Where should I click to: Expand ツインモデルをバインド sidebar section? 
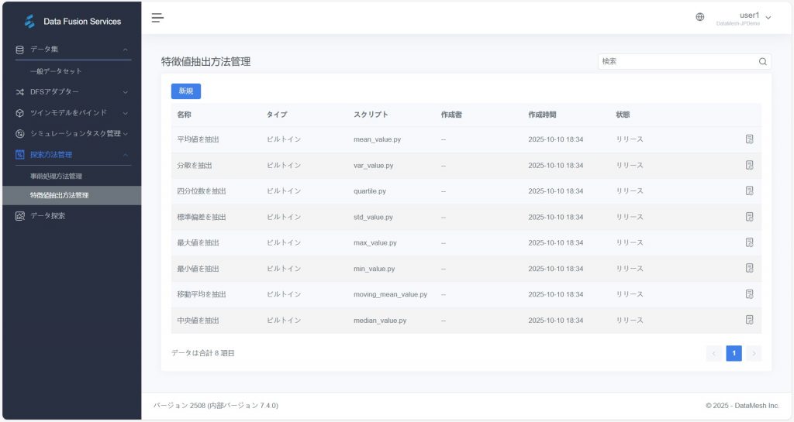71,112
